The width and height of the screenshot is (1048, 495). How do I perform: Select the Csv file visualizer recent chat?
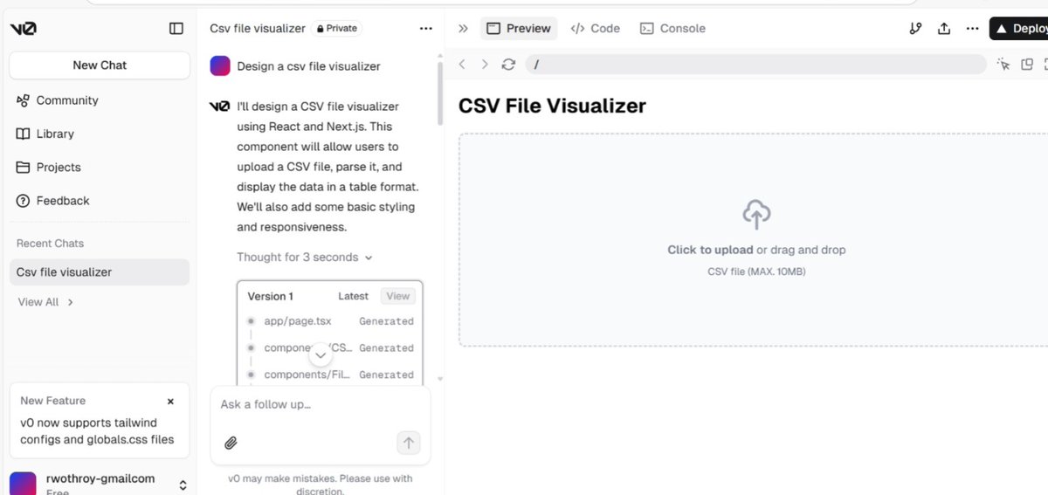[100, 272]
